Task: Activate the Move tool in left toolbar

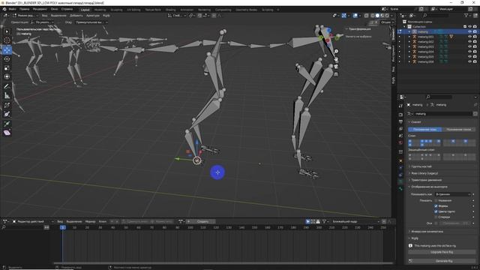Action: (x=7, y=49)
